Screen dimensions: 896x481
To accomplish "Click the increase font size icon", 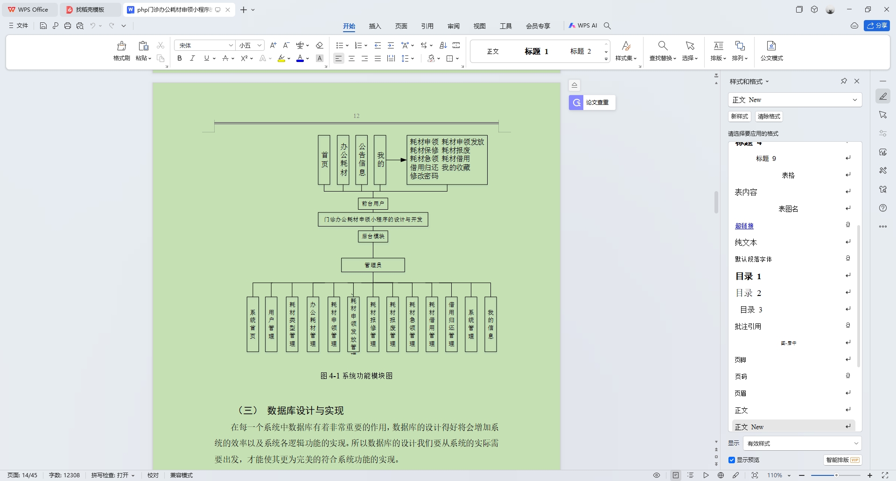I will (273, 45).
